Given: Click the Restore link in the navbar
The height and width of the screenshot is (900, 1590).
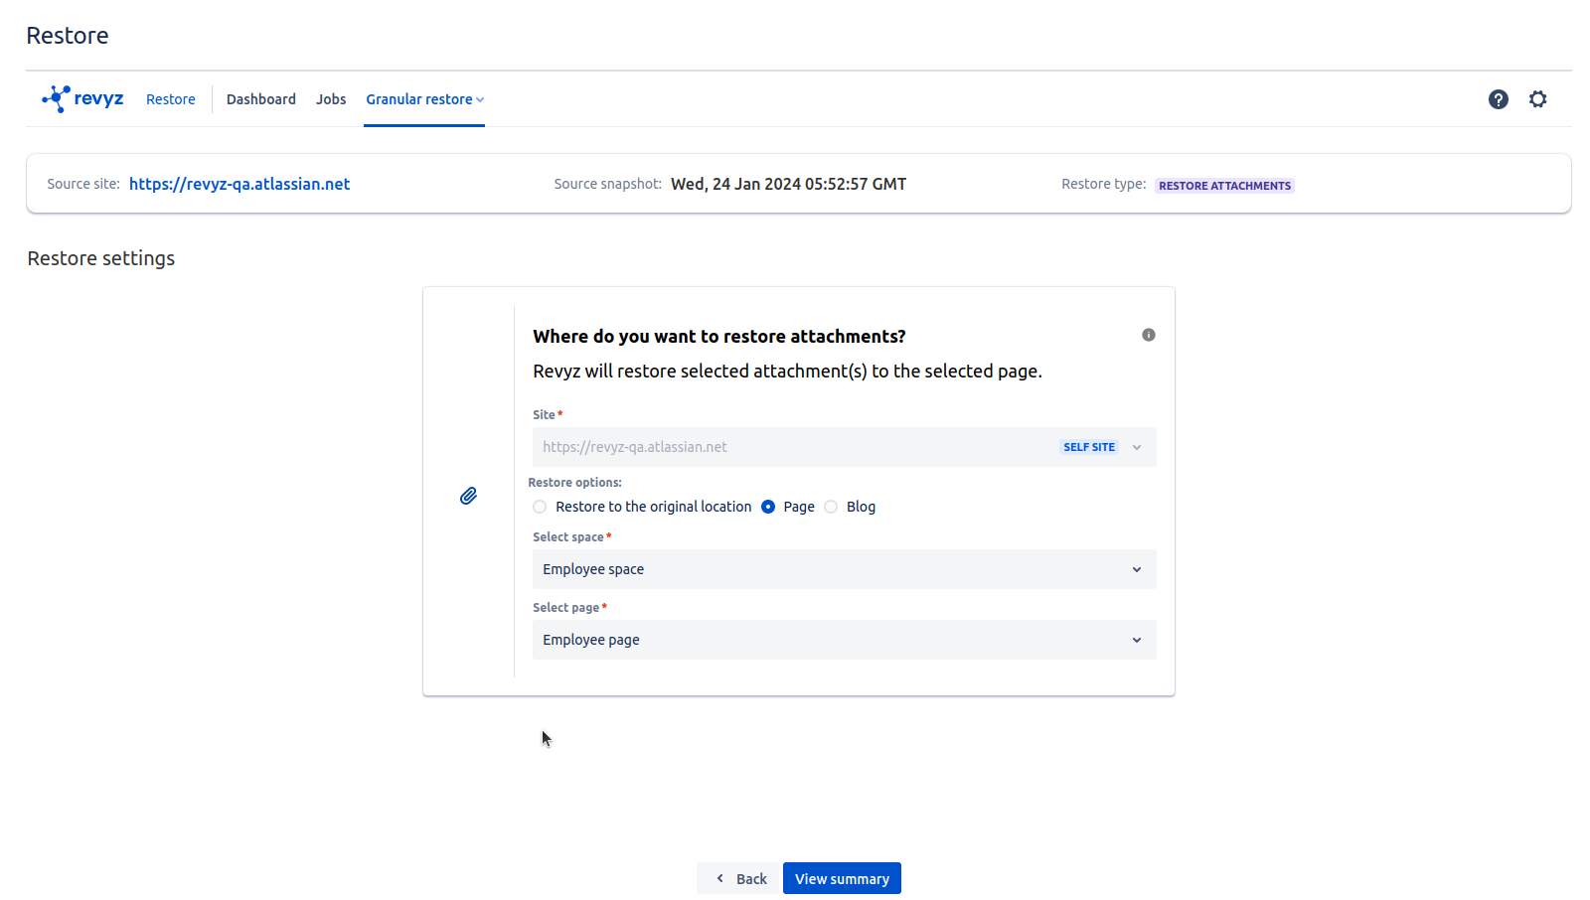Looking at the screenshot, I should (170, 99).
